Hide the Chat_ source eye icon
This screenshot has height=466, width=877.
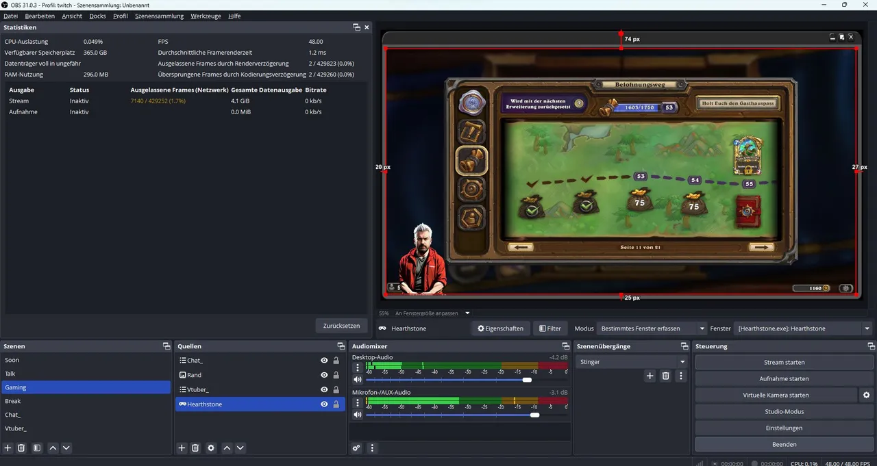click(x=324, y=361)
